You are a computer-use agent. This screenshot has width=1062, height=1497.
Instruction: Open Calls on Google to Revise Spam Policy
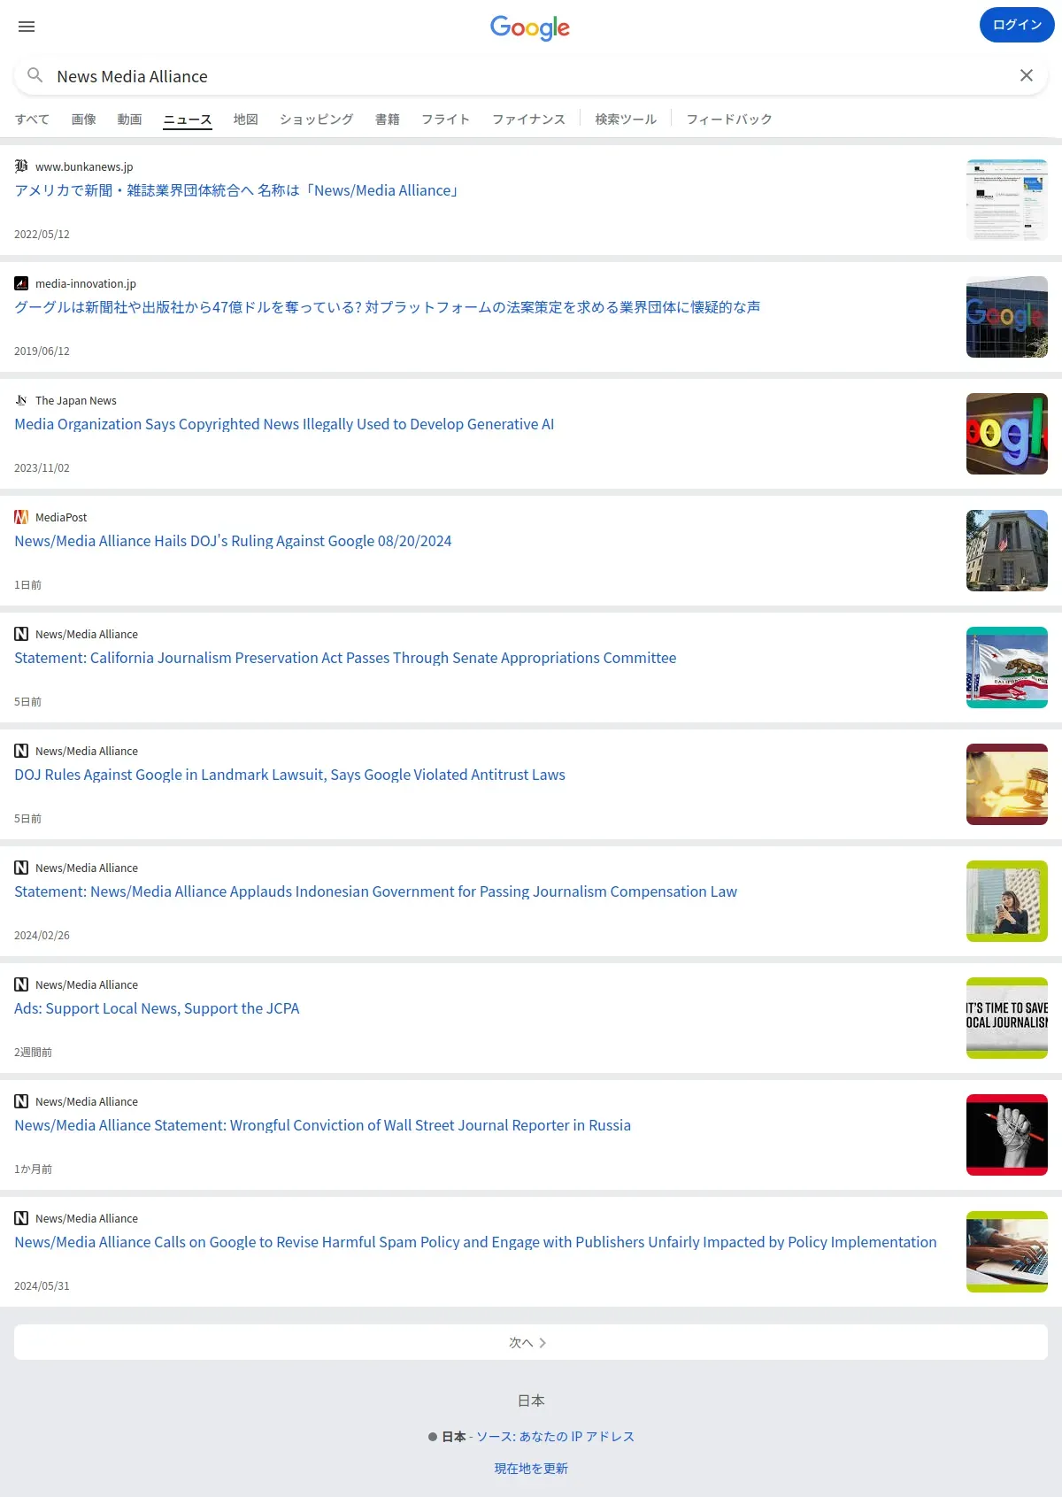pyautogui.click(x=475, y=1242)
